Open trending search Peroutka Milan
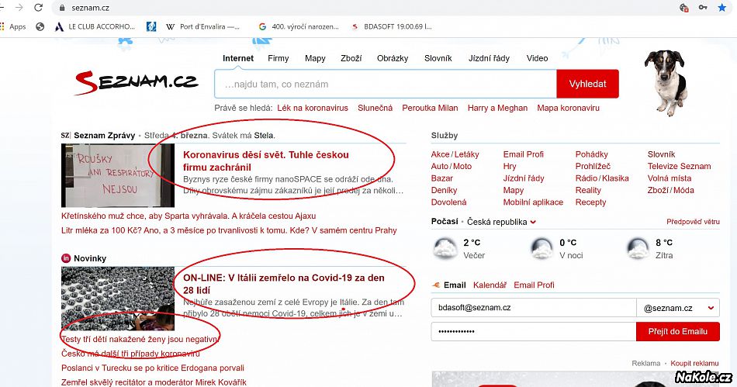 tap(430, 108)
